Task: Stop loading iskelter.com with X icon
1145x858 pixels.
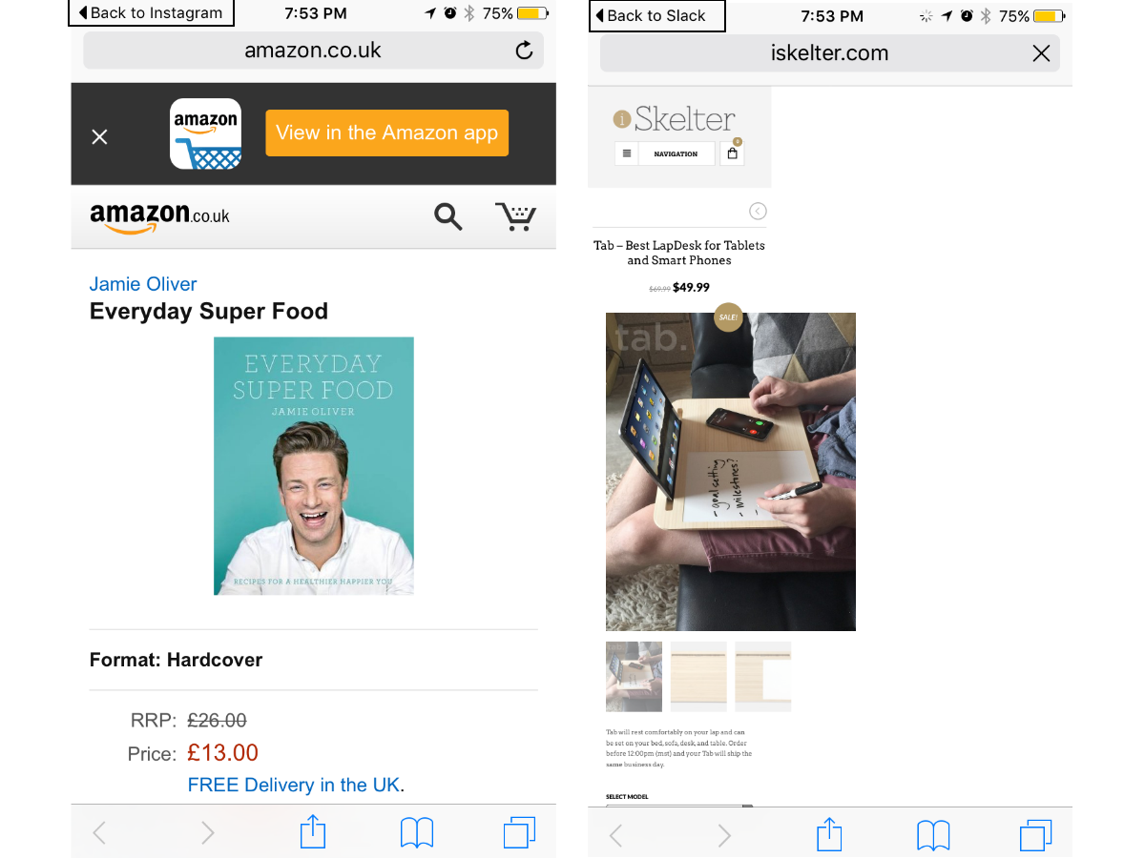Action: click(x=1041, y=53)
